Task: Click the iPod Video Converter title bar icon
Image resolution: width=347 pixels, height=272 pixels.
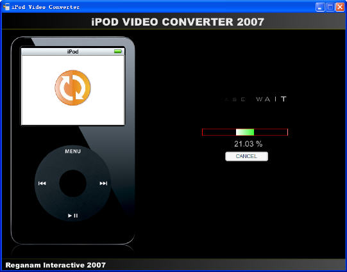Action: [6, 7]
